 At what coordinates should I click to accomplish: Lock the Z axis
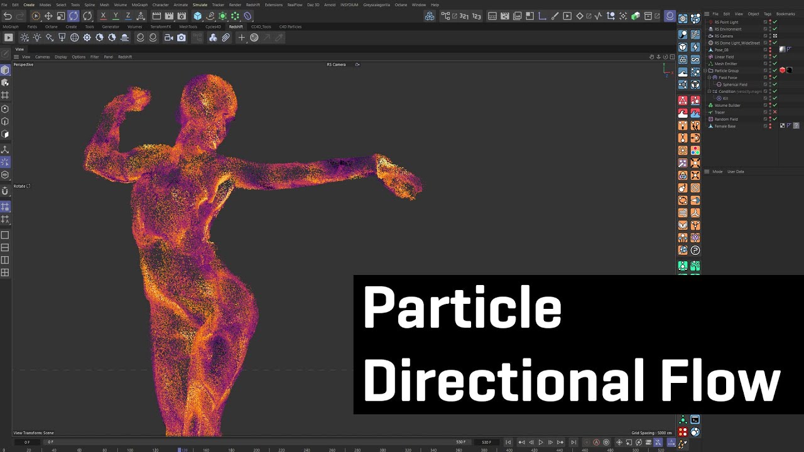coord(128,16)
